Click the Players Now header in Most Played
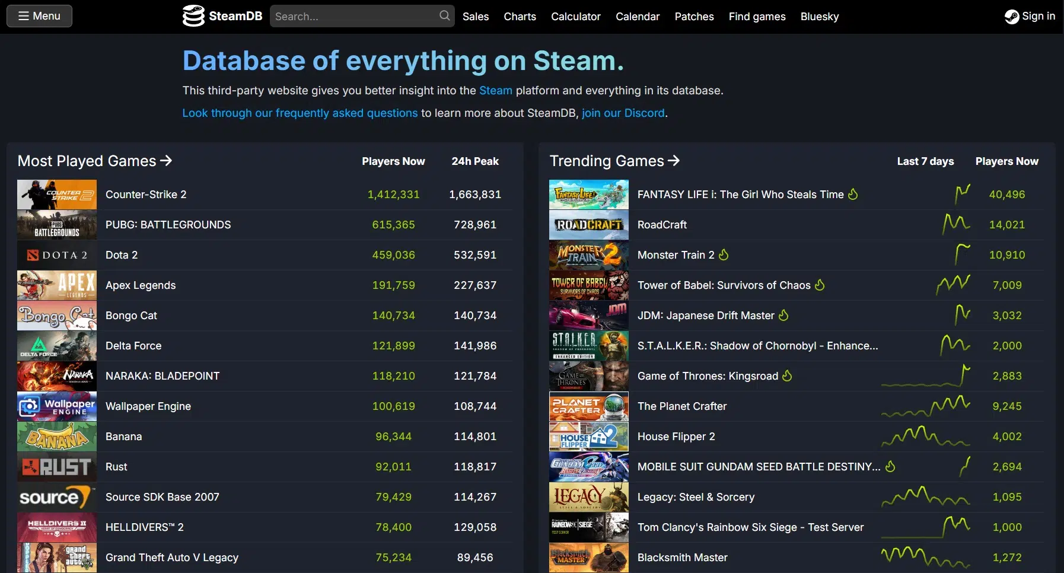 [x=394, y=161]
